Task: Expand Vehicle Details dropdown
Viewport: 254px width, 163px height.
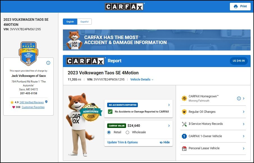Action: [x=142, y=79]
